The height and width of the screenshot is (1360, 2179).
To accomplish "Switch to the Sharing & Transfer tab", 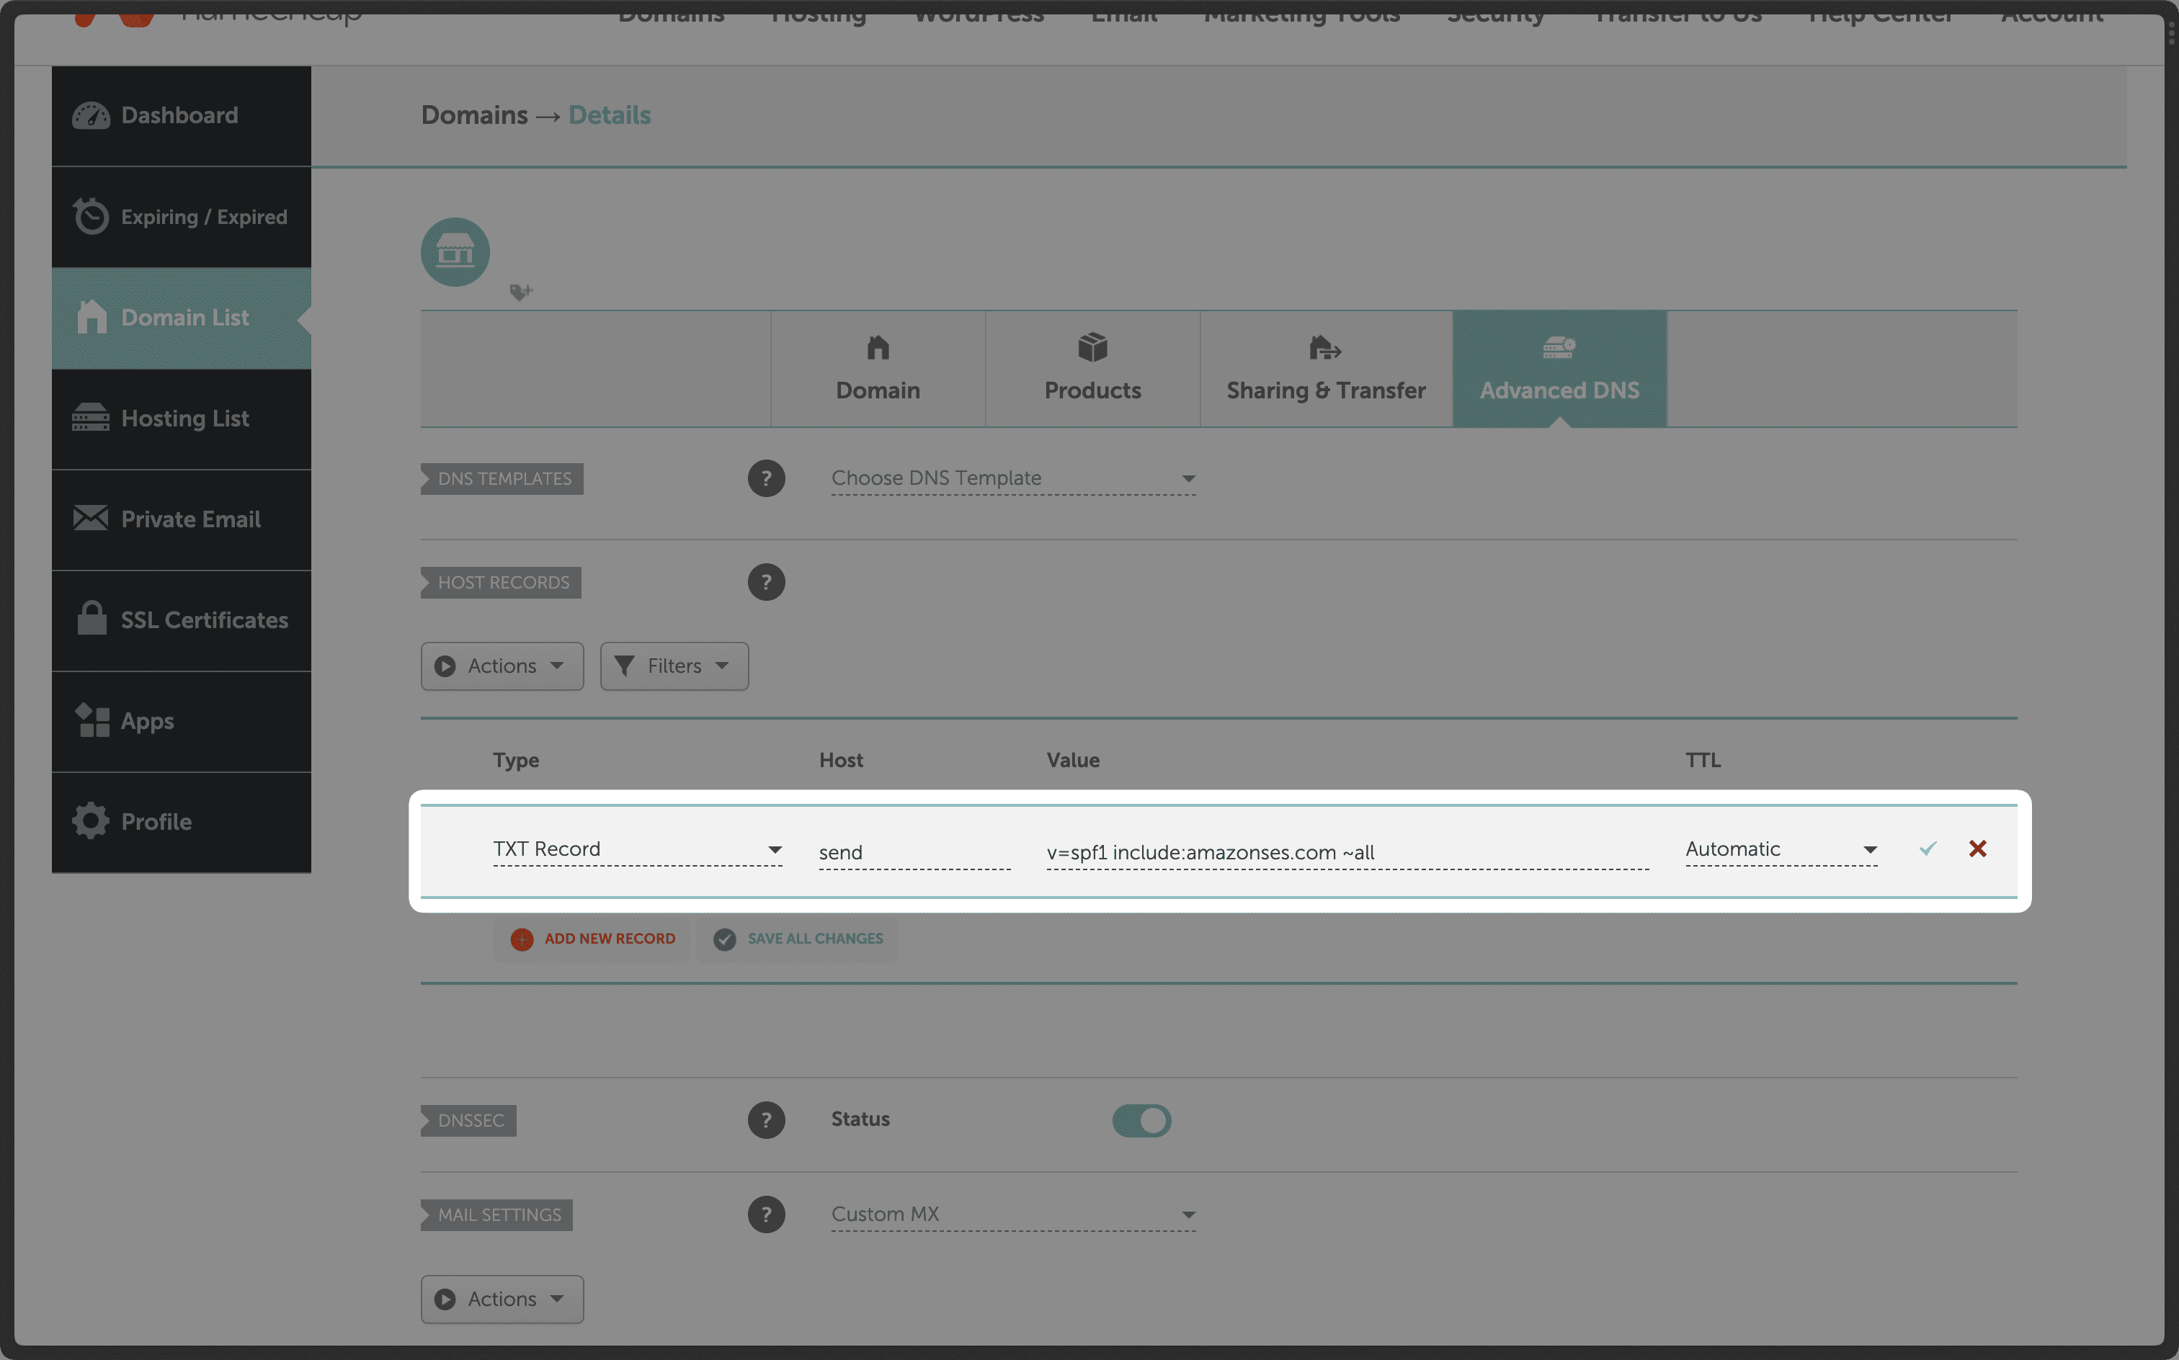I will click(x=1325, y=369).
